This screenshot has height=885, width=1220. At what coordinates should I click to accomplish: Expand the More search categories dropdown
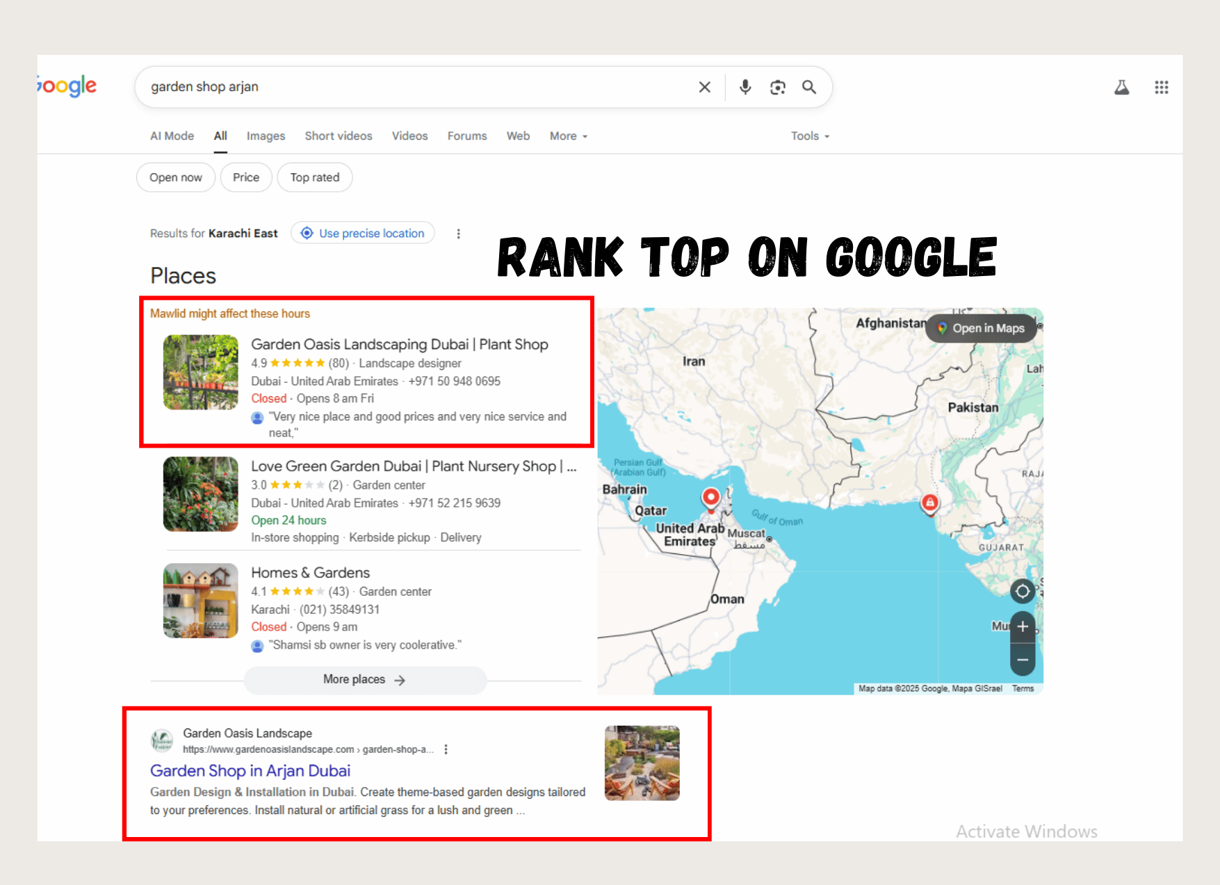click(x=567, y=136)
